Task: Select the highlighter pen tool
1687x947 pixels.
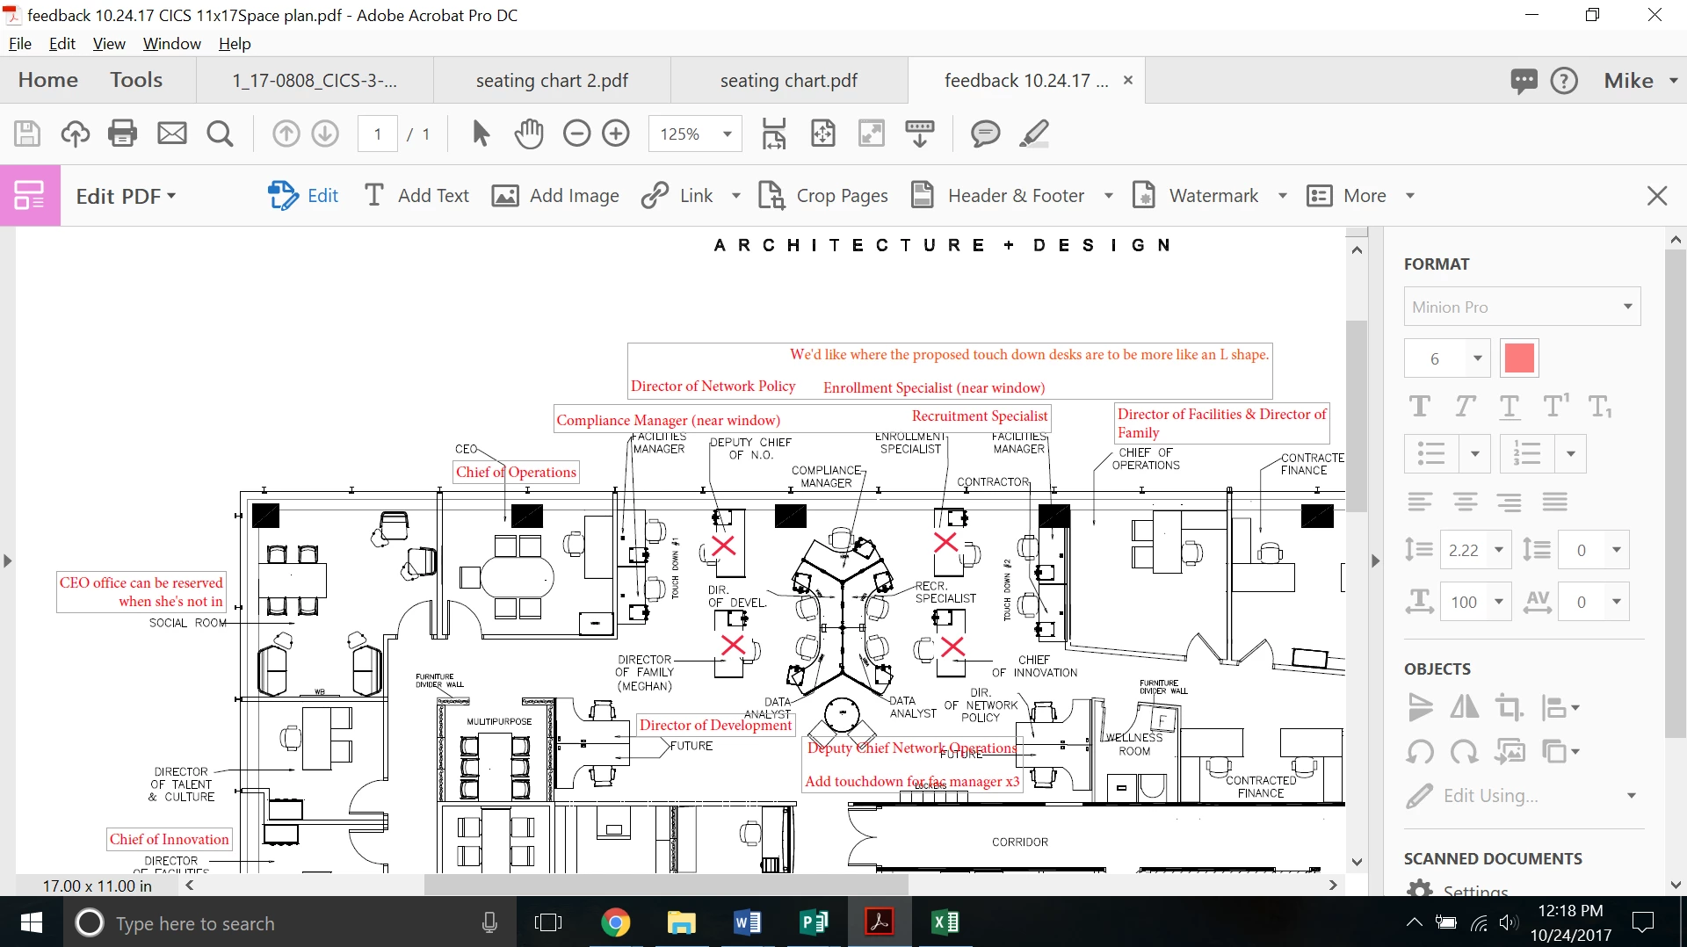Action: point(1034,134)
